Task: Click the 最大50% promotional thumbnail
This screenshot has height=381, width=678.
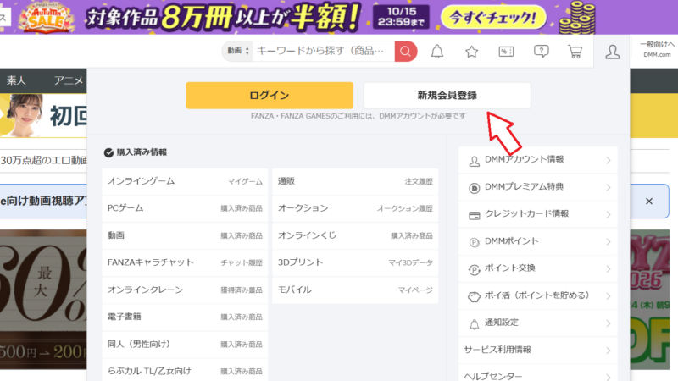Action: tap(43, 299)
